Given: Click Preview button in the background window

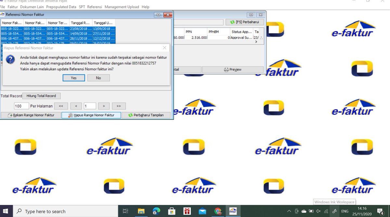Looking at the screenshot, I should (233, 70).
